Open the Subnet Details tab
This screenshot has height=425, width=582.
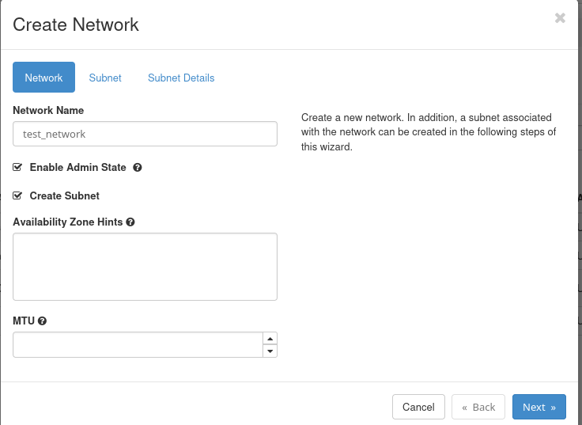181,78
